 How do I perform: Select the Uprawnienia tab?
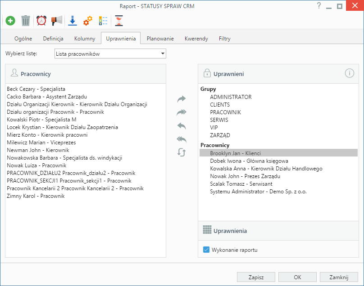(x=121, y=39)
